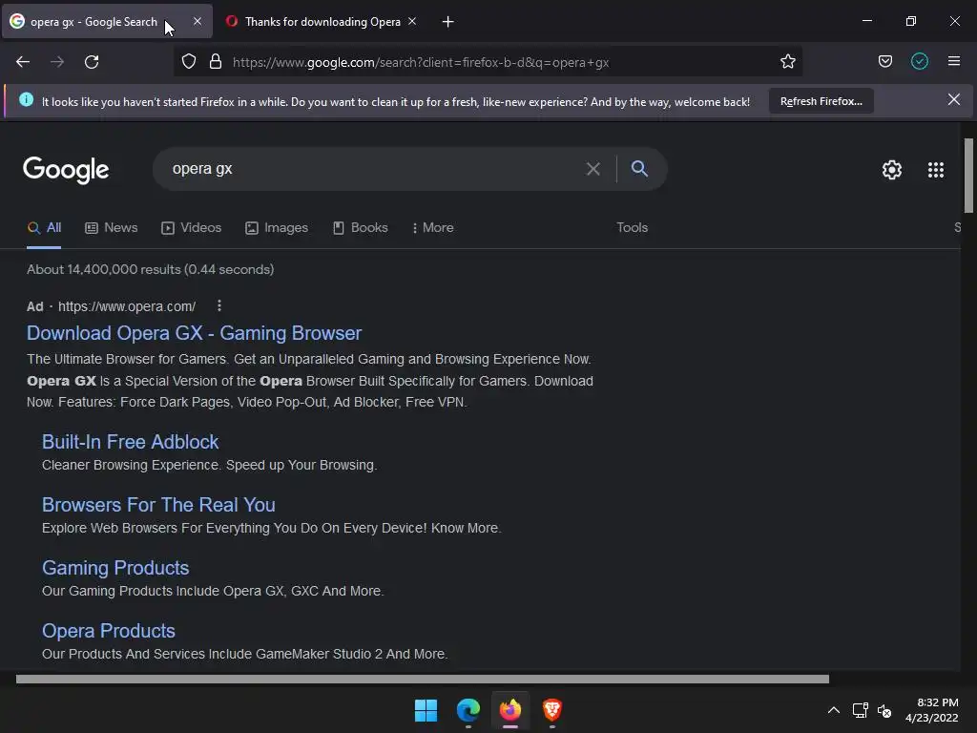This screenshot has width=977, height=733.
Task: Open the Opera Products link
Action: pyautogui.click(x=109, y=631)
